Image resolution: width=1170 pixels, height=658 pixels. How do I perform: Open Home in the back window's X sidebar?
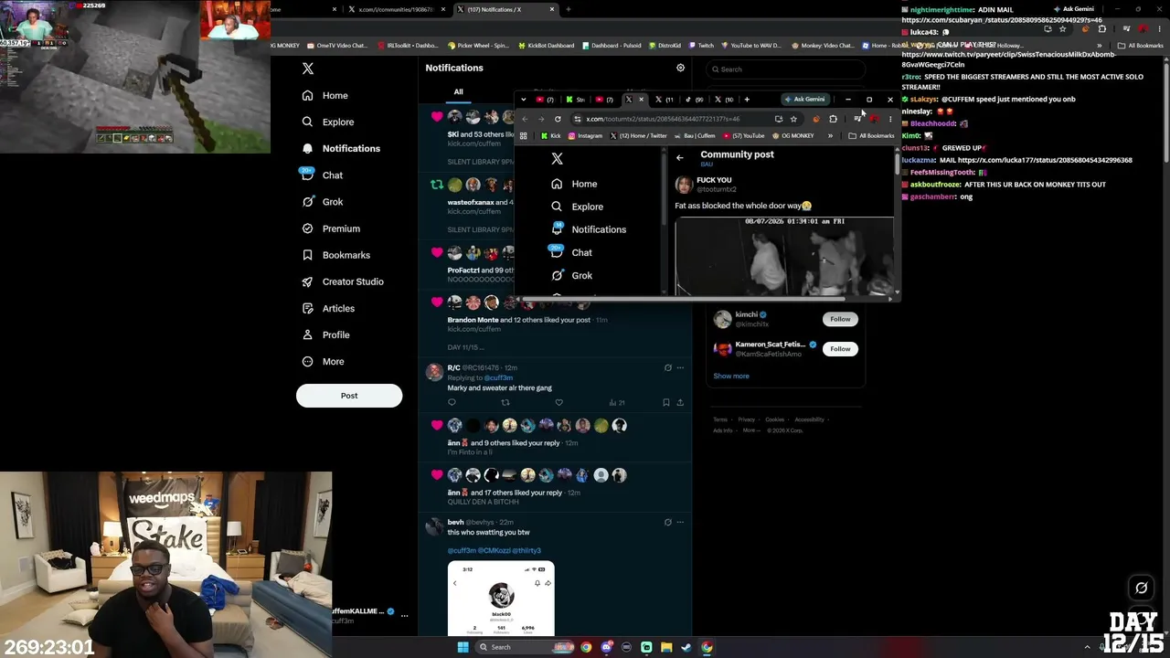(x=324, y=95)
